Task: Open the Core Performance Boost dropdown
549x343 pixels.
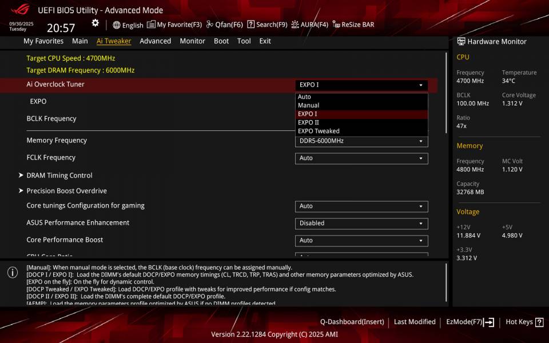Action: (360, 241)
